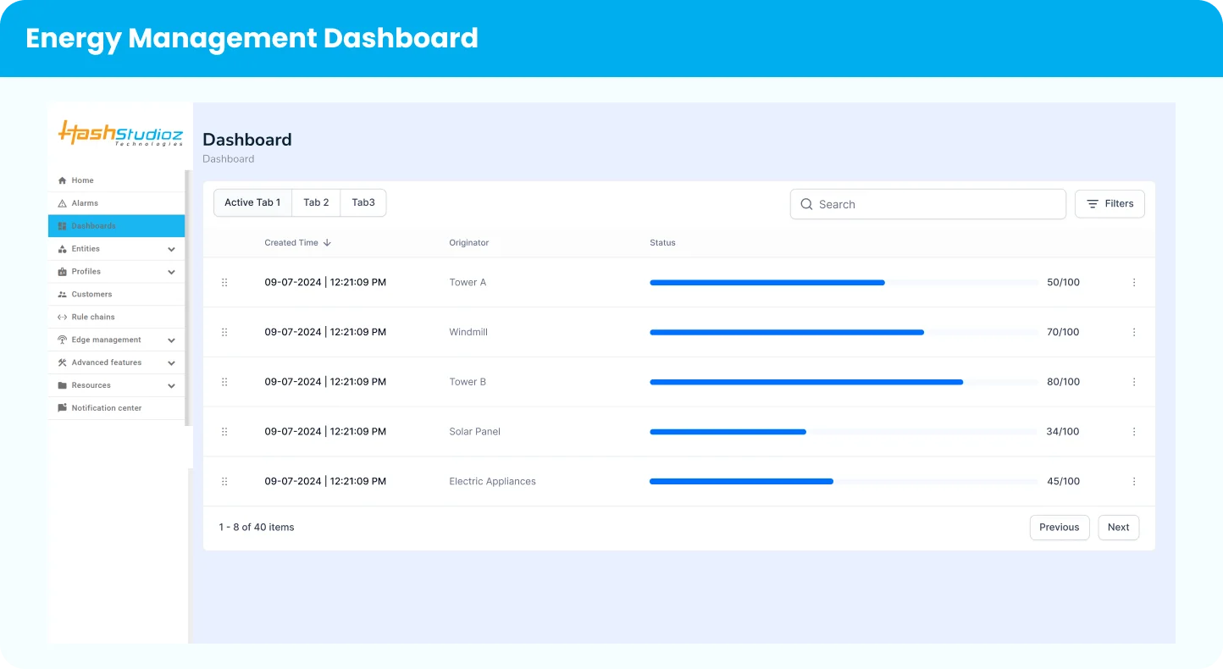Click the Originator column header
This screenshot has height=669, width=1223.
click(469, 242)
